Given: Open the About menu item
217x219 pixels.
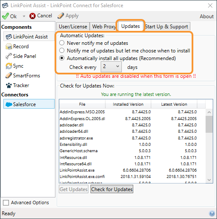Looking at the screenshot, I should (x=207, y=16).
